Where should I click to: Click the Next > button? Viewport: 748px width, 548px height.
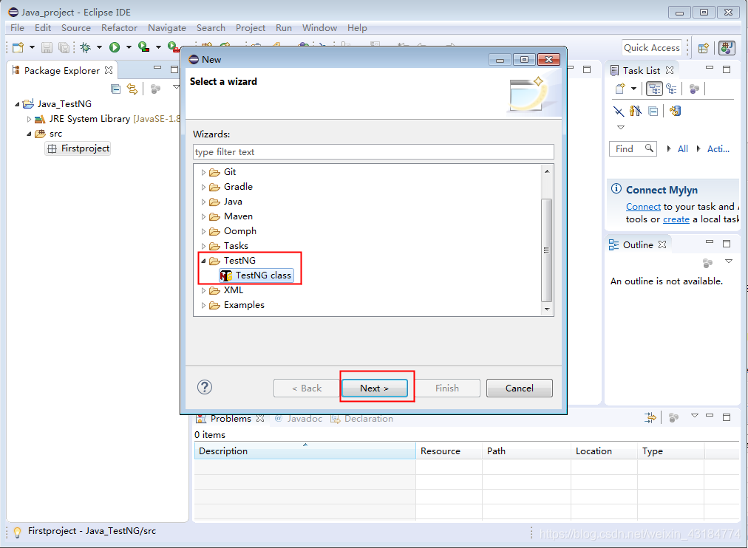(x=375, y=388)
